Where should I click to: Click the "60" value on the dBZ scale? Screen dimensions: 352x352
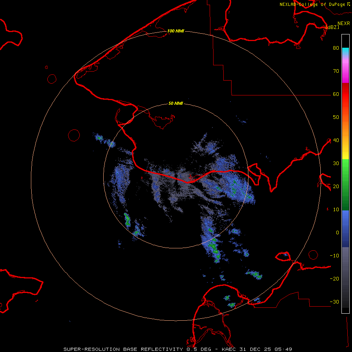coord(336,94)
